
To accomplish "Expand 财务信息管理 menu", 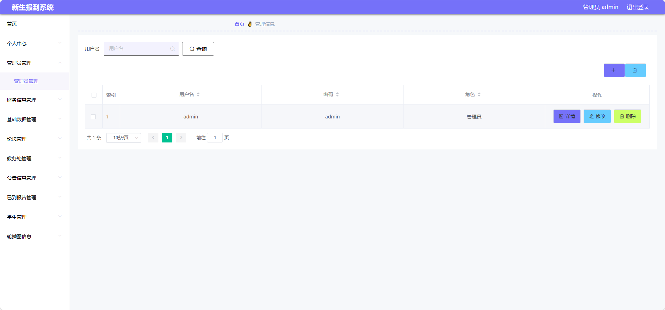I will pyautogui.click(x=34, y=100).
